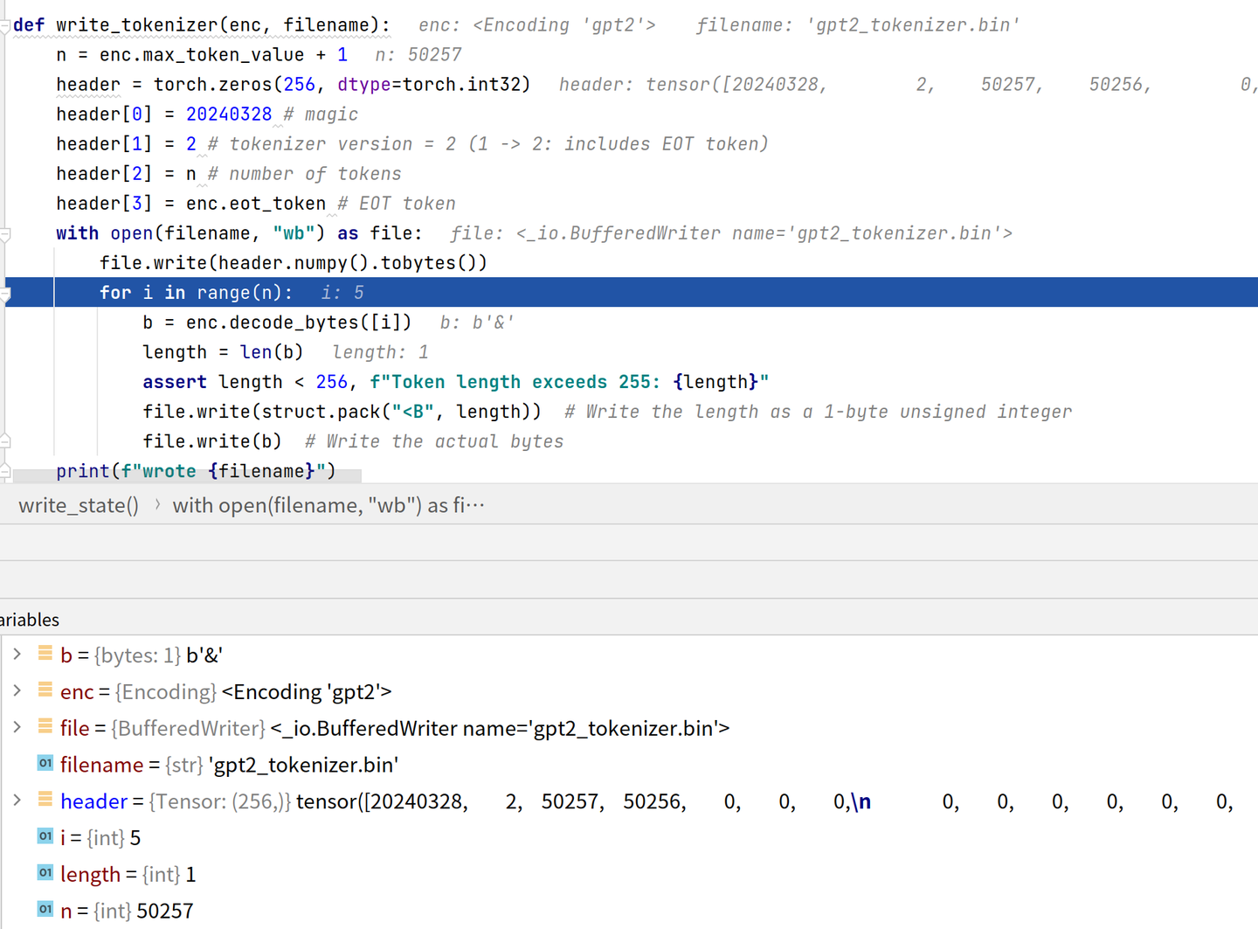The width and height of the screenshot is (1258, 929).
Task: Open the Variables panel tab
Action: [x=30, y=620]
